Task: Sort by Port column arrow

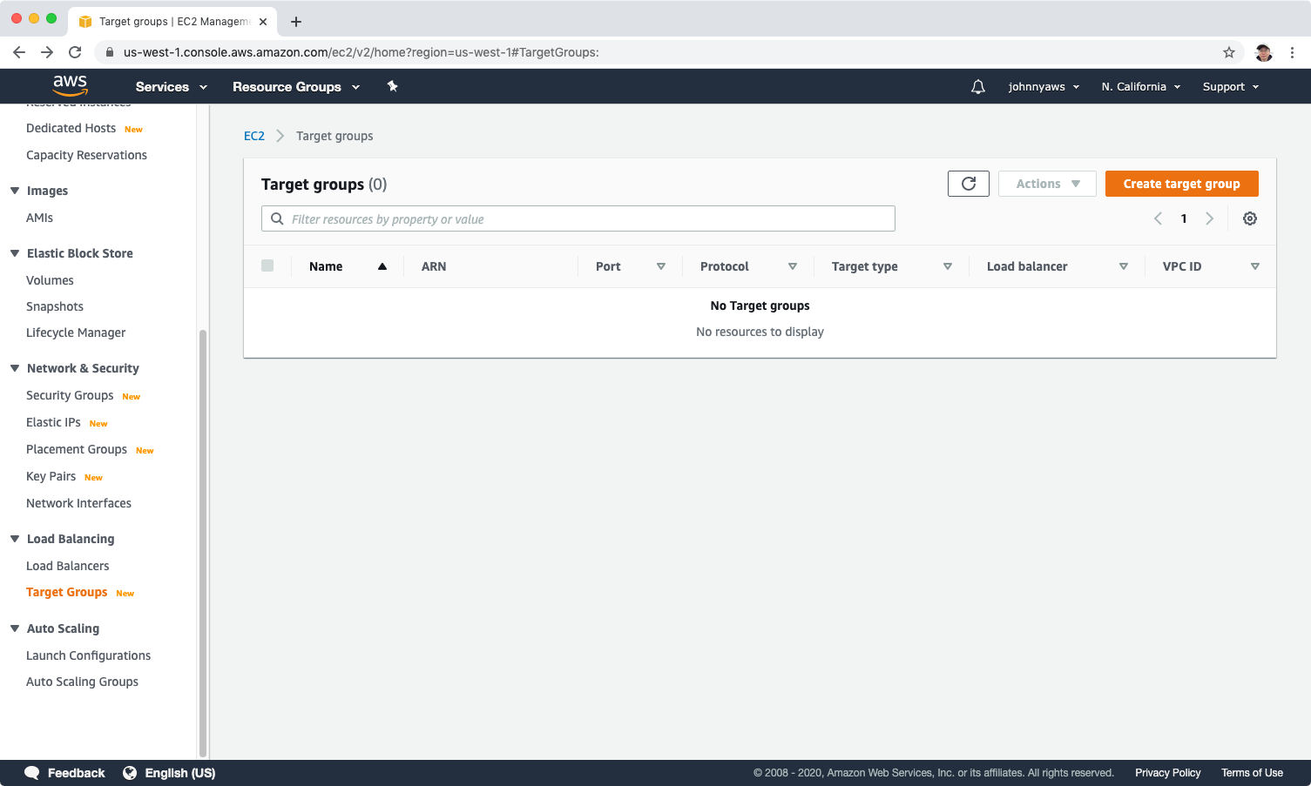Action: (x=661, y=266)
